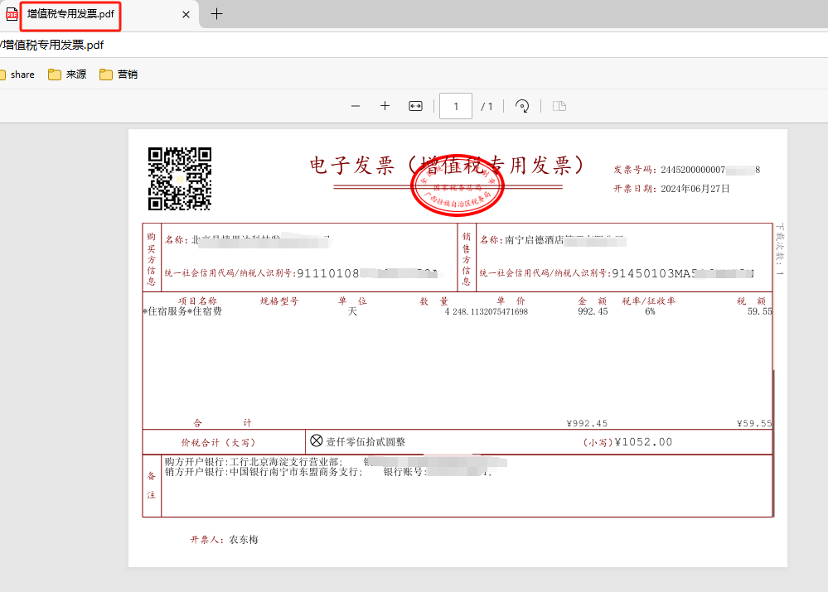Click the page view layout icon
828x592 pixels.
click(x=559, y=106)
